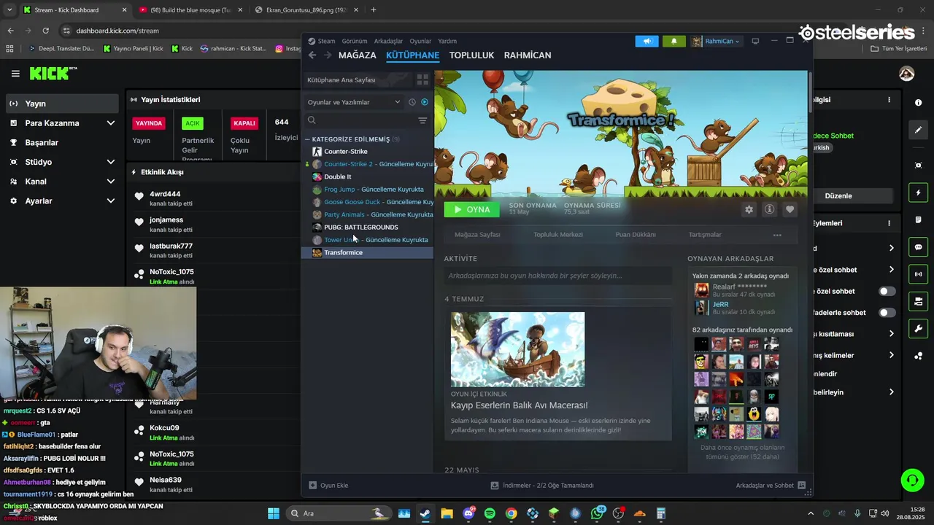This screenshot has height=525, width=934.
Task: Switch library to grid view icon
Action: click(x=422, y=79)
